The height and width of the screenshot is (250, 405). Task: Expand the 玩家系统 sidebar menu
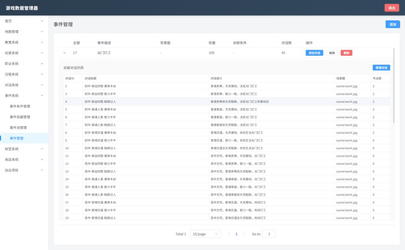point(24,53)
